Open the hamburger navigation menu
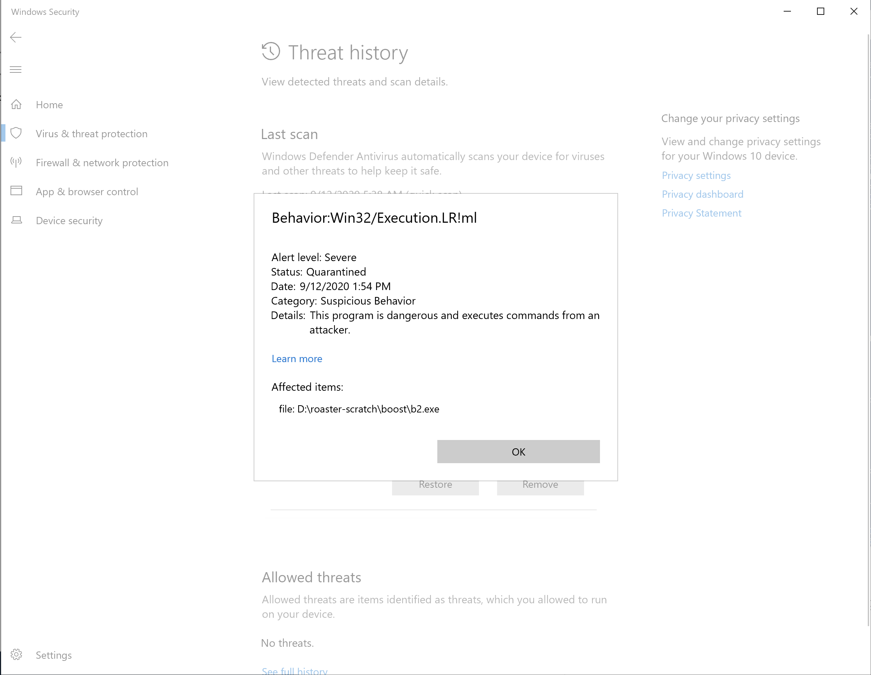 16,70
